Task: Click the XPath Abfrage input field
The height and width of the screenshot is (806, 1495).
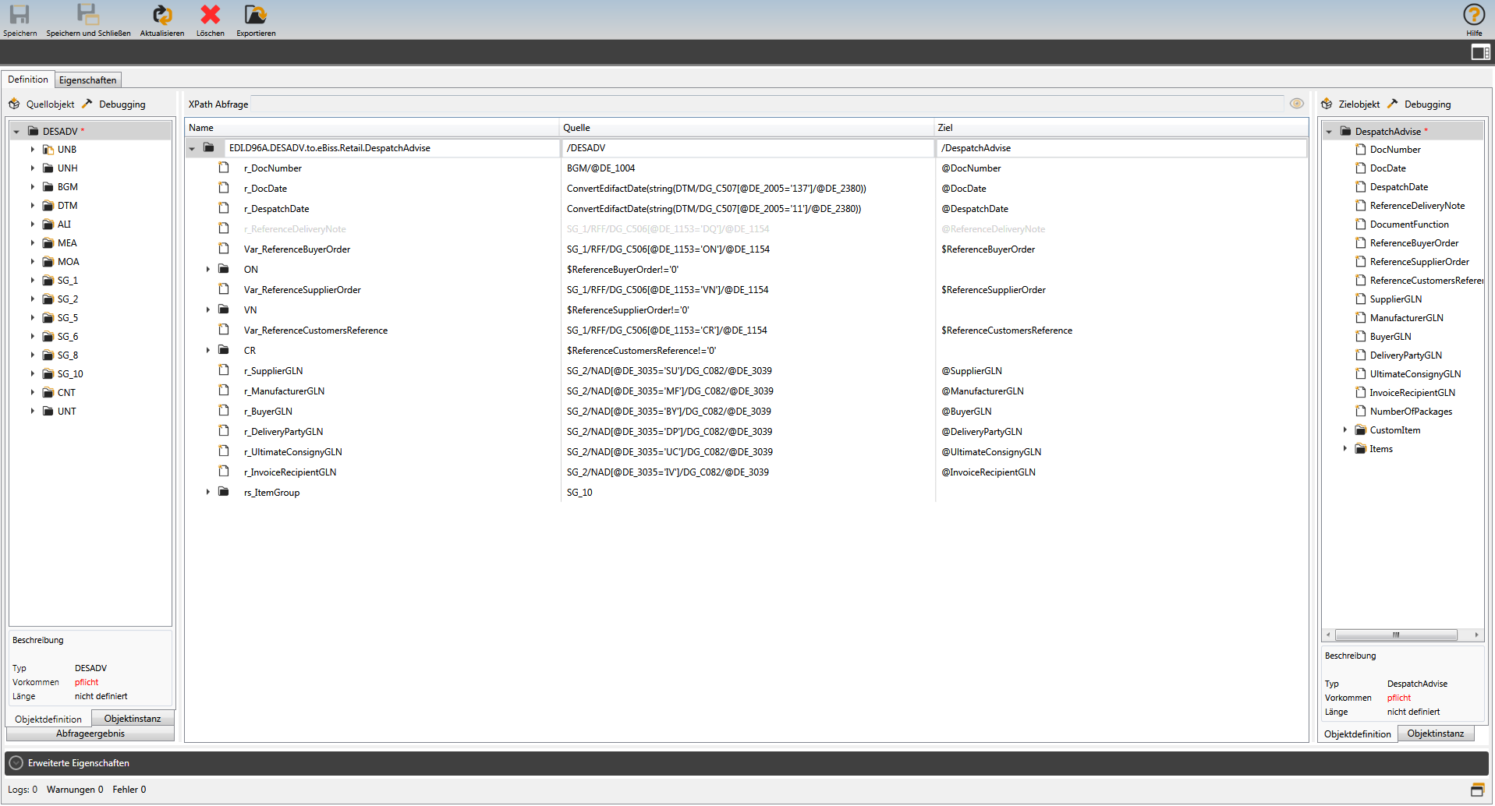Action: 766,104
